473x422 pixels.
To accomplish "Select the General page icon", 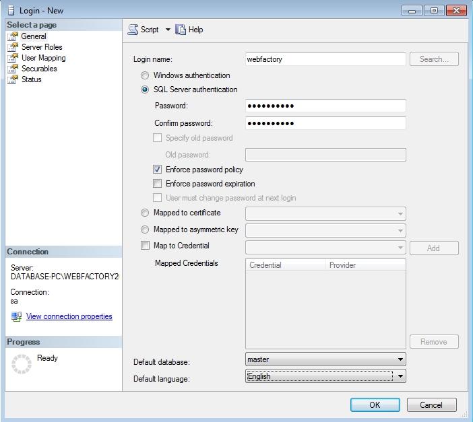I will [13, 36].
